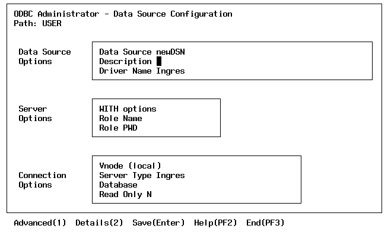Select the Advanced(1) menu option
The height and width of the screenshot is (238, 391).
tap(40, 223)
